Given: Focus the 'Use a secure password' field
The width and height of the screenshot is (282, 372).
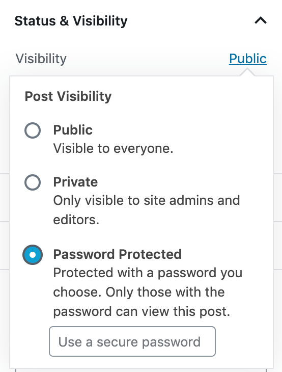Looking at the screenshot, I should coord(132,341).
